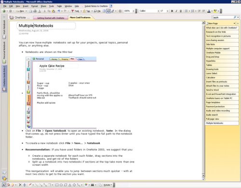This screenshot has height=188, width=241.
Task: Click the Tag star icon
Action: 84,11
